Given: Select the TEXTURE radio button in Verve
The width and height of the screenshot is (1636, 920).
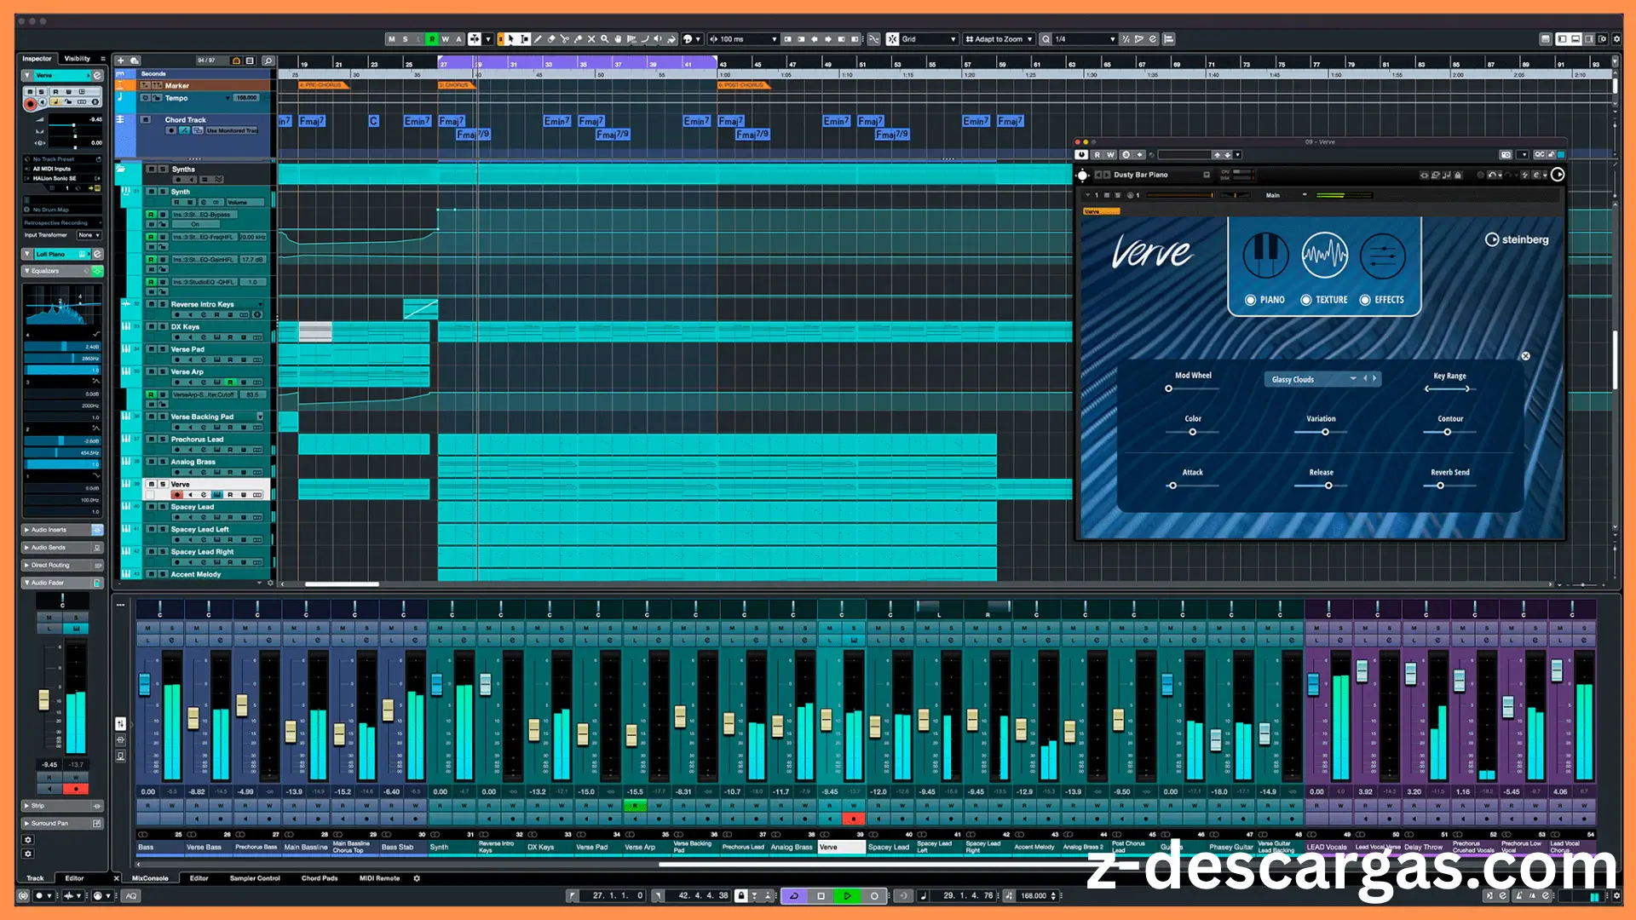Looking at the screenshot, I should (1305, 300).
